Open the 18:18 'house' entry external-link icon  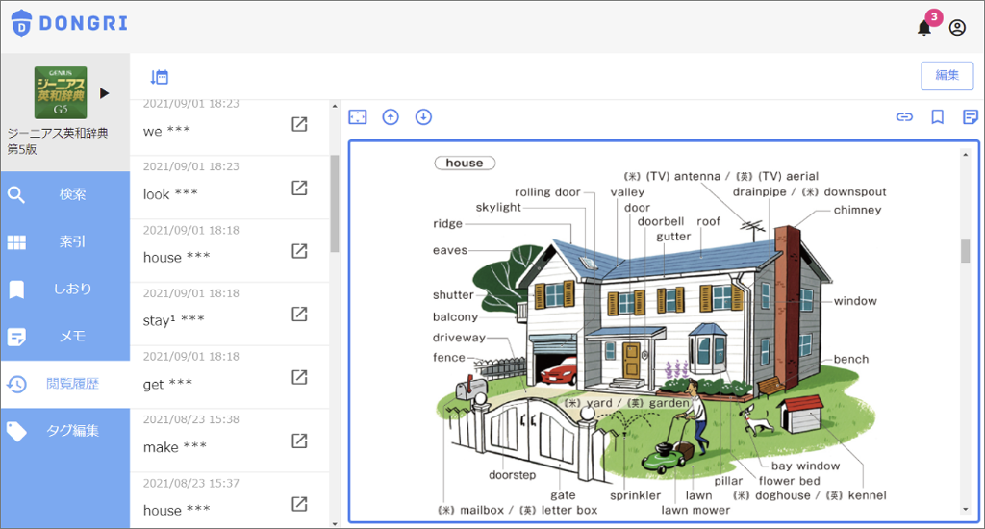(300, 251)
